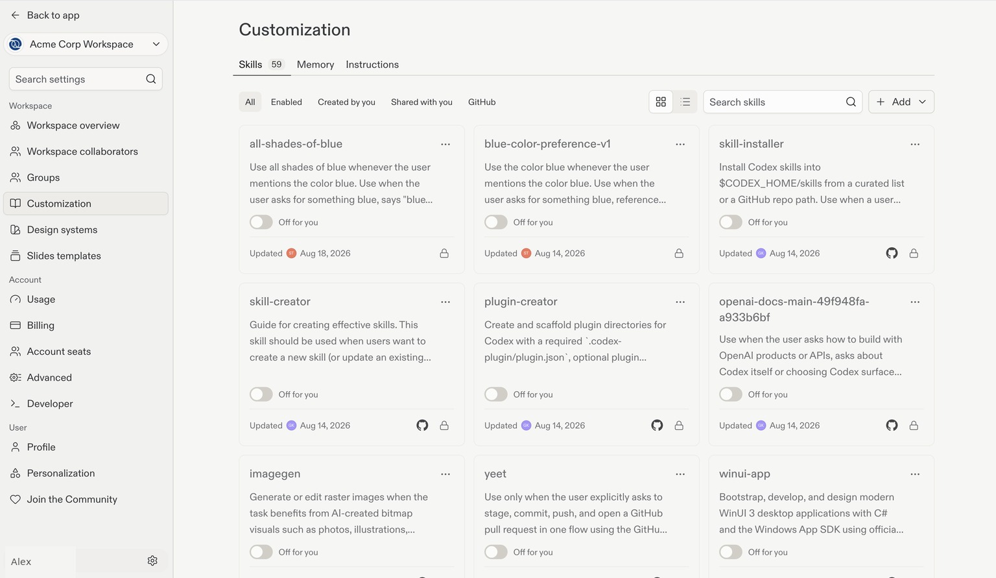996x578 pixels.
Task: Go to Groups settings
Action: (86, 177)
